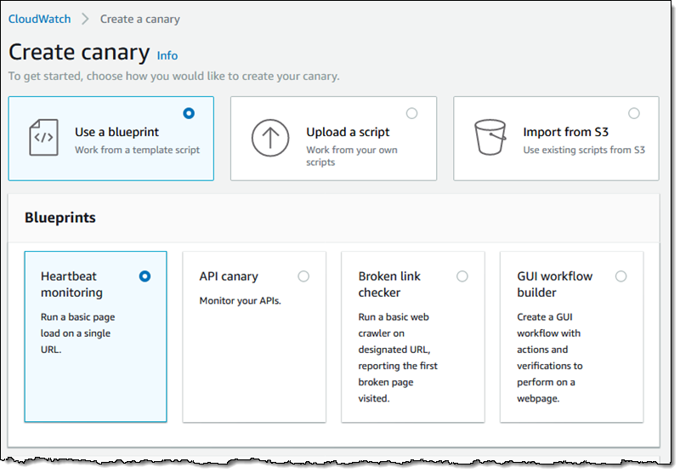Select the Import from S3 radio button
The width and height of the screenshot is (680, 473).
(633, 113)
